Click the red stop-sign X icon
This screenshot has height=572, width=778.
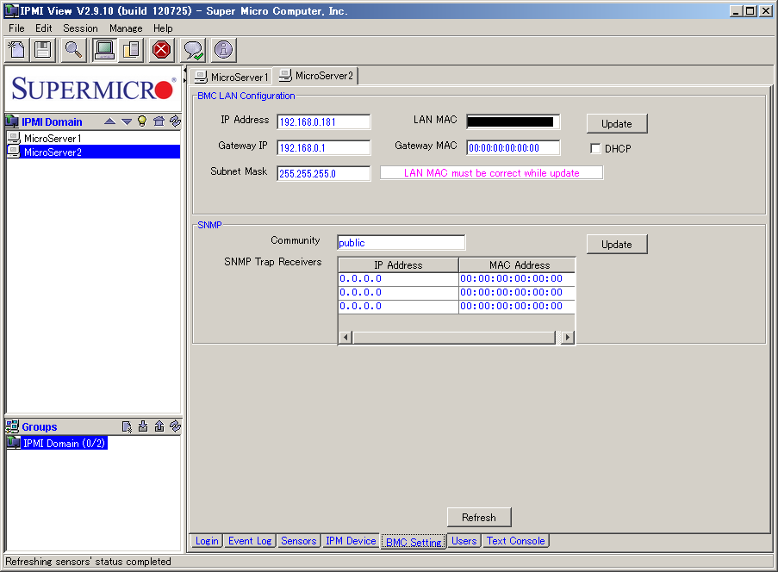point(161,50)
